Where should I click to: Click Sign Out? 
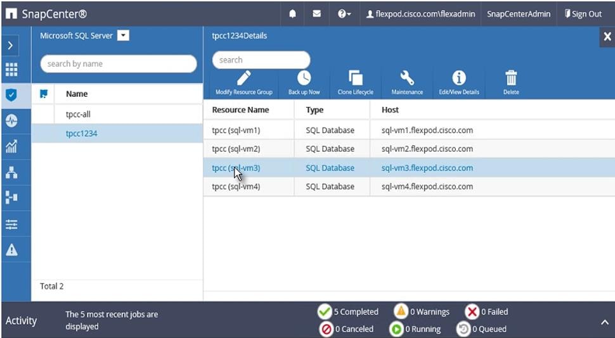pos(583,14)
